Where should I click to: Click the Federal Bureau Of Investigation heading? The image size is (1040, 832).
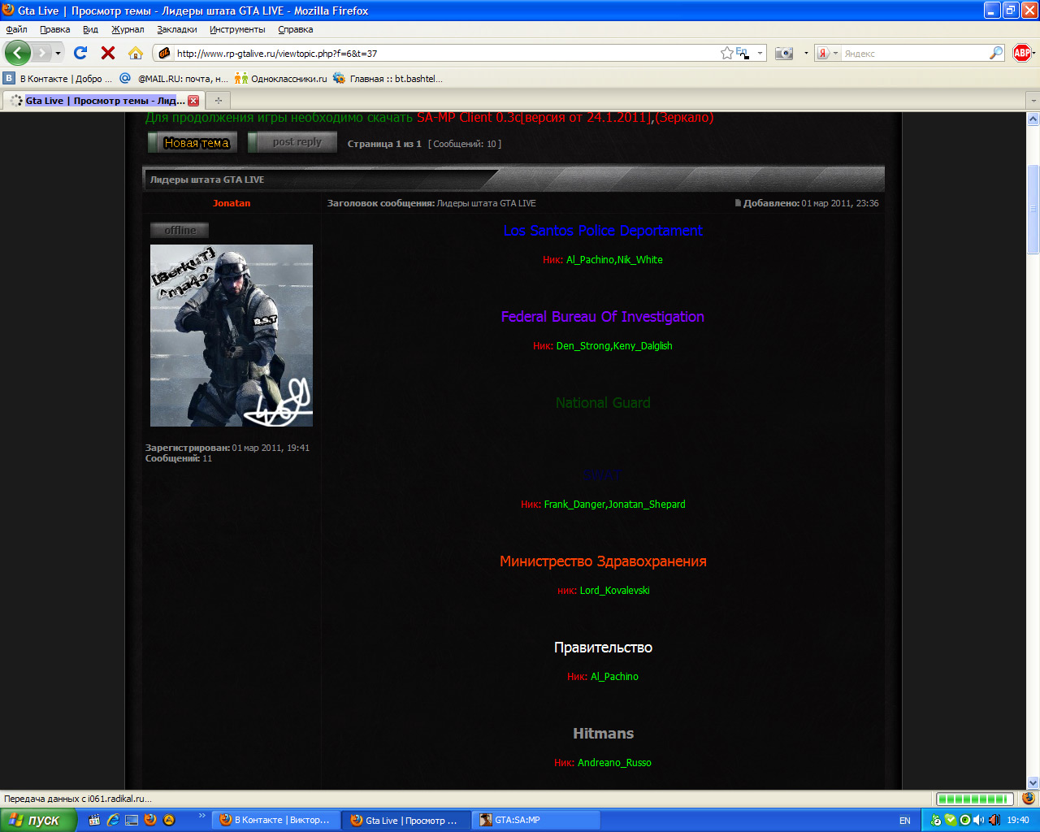click(x=603, y=317)
